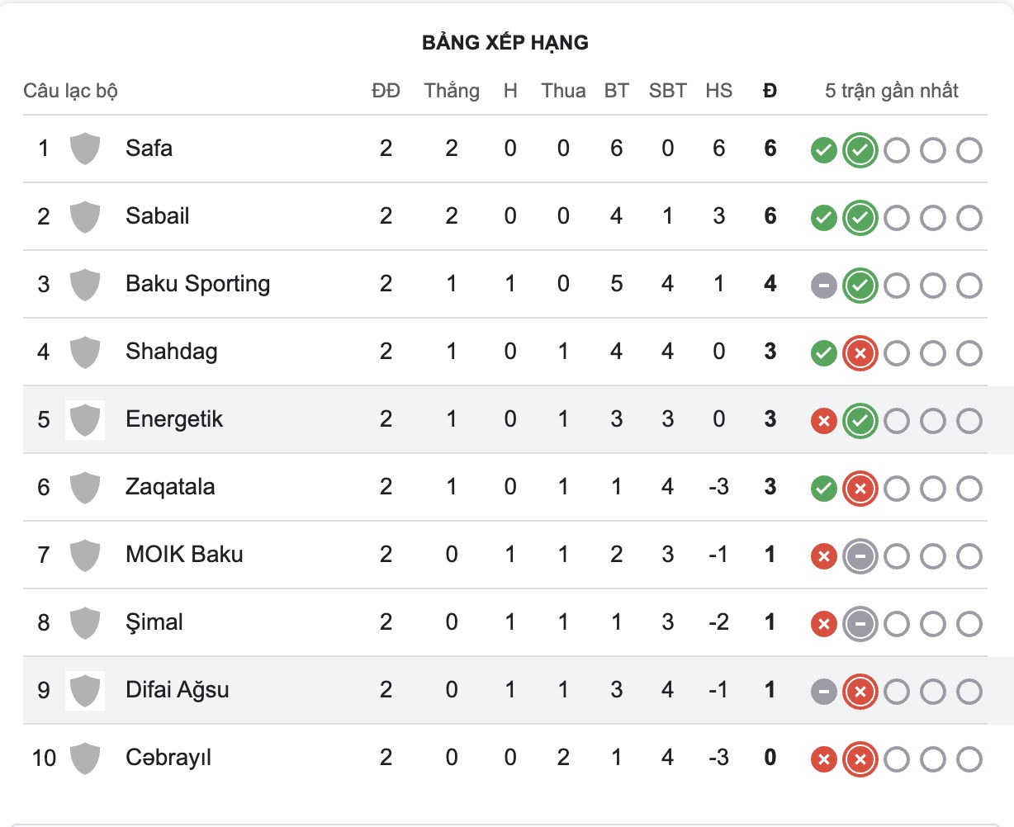
Task: Open the Baku Sporting team page
Action: 197,284
